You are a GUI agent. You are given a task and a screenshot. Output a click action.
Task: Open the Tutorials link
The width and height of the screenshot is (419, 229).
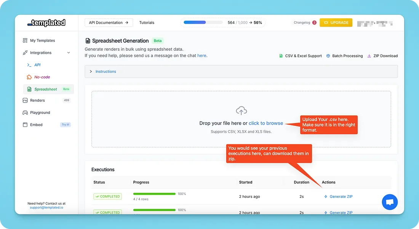pos(147,23)
